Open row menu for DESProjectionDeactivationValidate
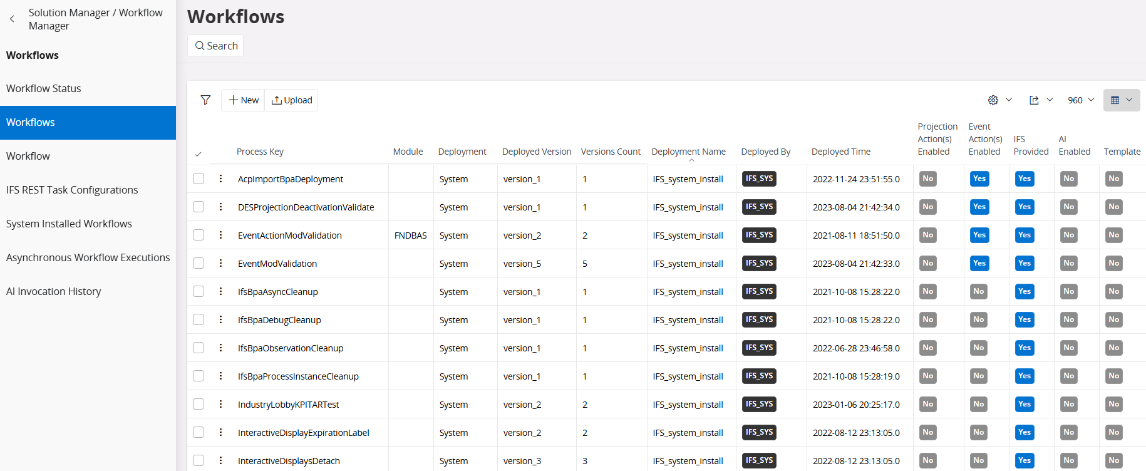This screenshot has height=471, width=1146. (x=220, y=207)
